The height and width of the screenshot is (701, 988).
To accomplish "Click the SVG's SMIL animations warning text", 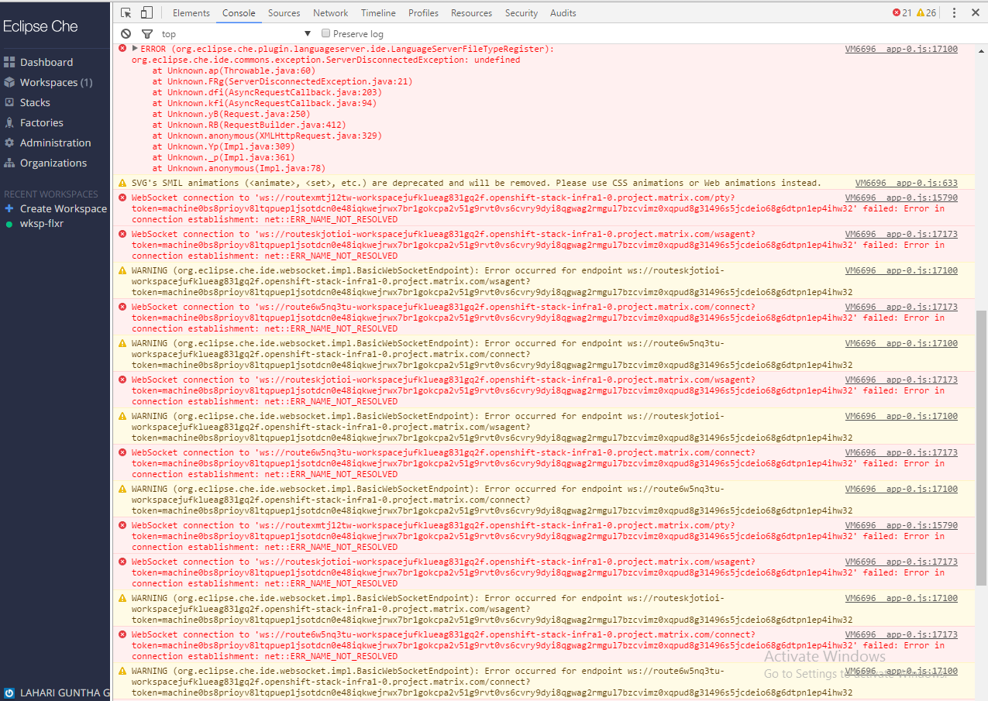I will coord(476,183).
